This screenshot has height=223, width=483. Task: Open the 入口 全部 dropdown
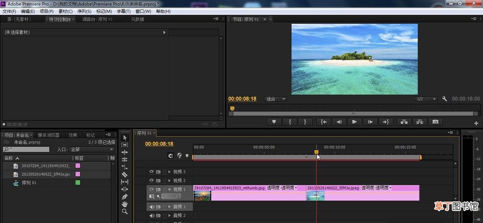point(91,149)
